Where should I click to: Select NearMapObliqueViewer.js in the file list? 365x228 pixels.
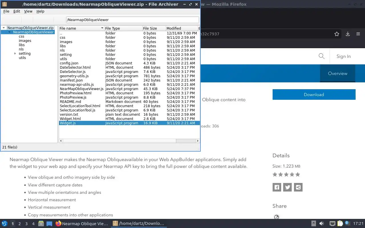(129, 89)
